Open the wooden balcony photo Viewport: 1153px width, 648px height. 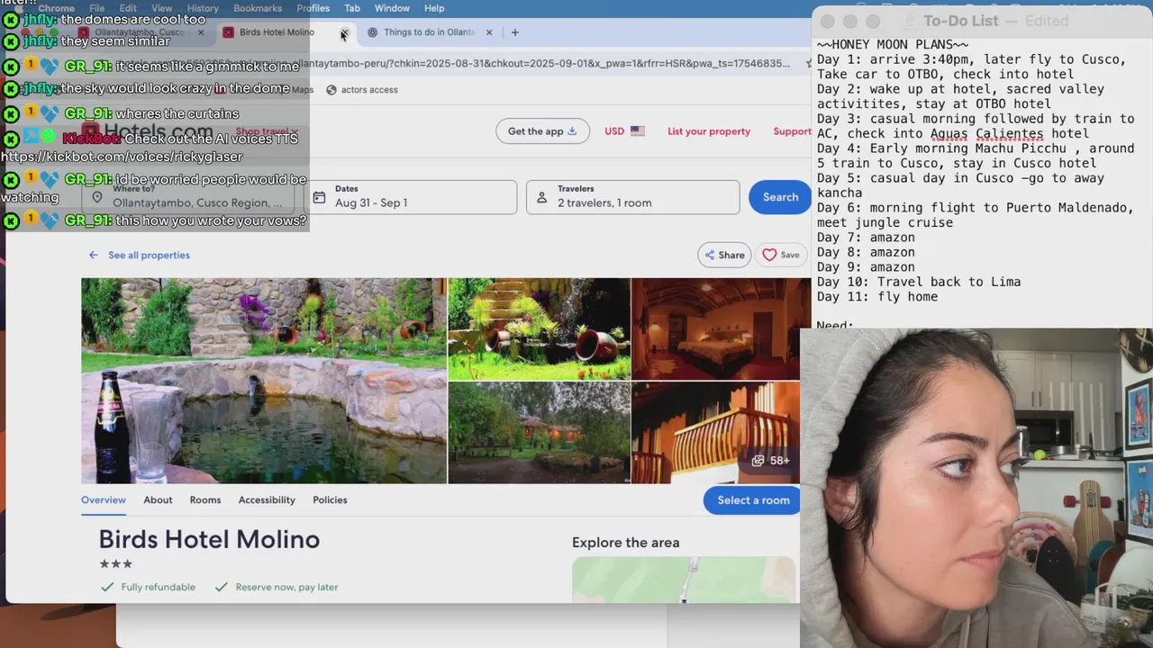click(715, 433)
